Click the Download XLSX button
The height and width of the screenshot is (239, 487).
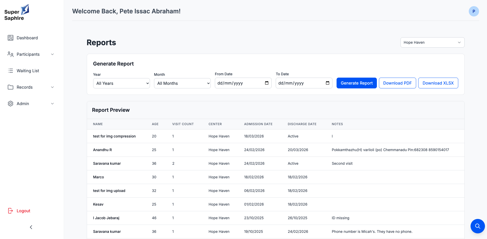[x=438, y=83]
